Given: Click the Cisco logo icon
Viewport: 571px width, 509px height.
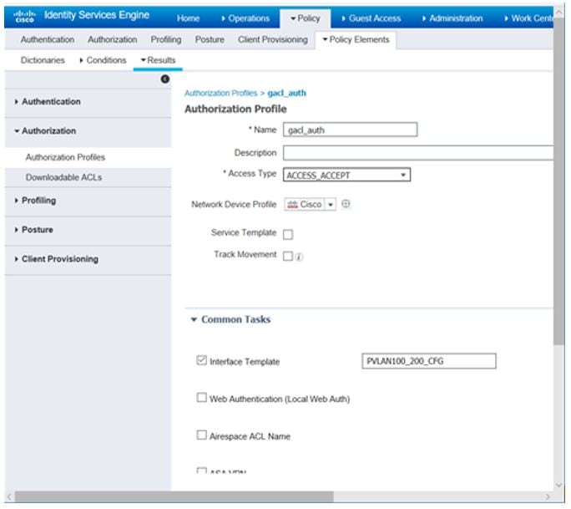Looking at the screenshot, I should click(x=24, y=16).
